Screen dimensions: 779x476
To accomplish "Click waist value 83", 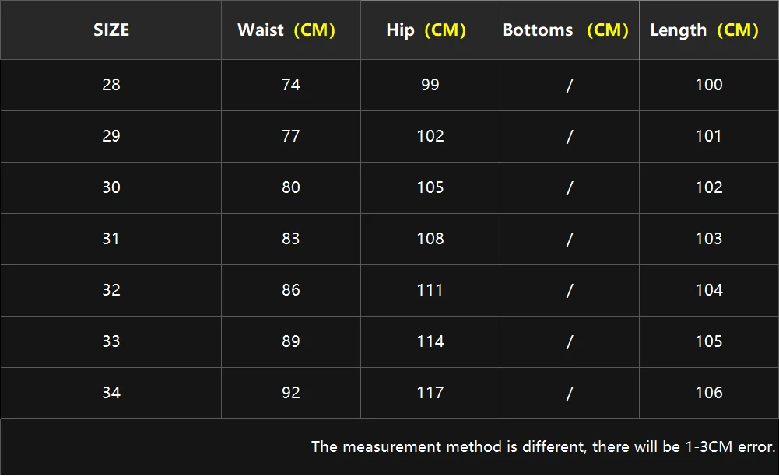I will click(291, 239).
